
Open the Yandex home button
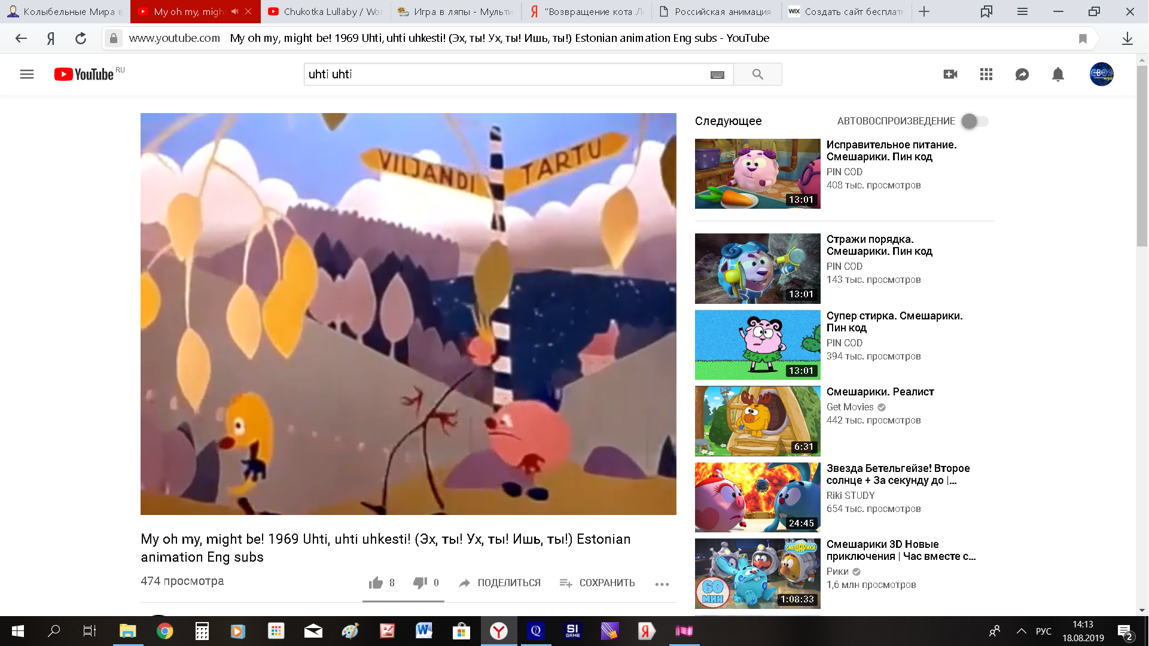pos(51,38)
